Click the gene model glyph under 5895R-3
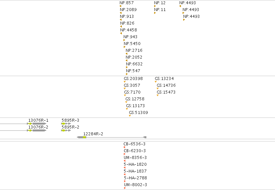The height and width of the screenshot is (190, 275). (66, 124)
